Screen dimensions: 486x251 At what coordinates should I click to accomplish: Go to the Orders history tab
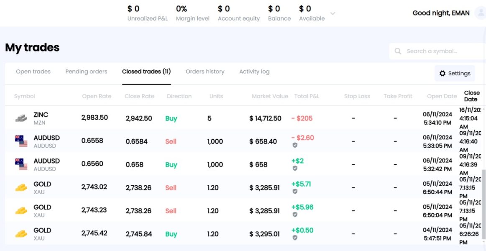pos(205,72)
